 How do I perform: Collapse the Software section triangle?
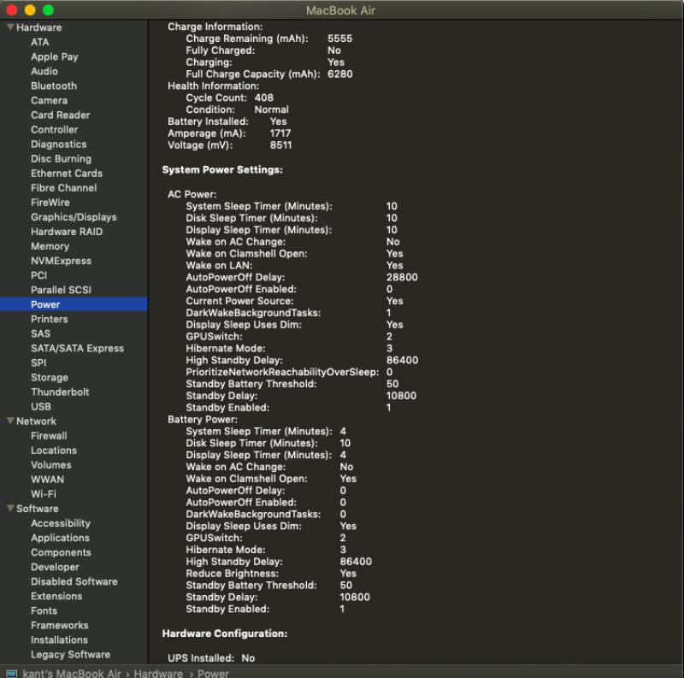[10, 508]
